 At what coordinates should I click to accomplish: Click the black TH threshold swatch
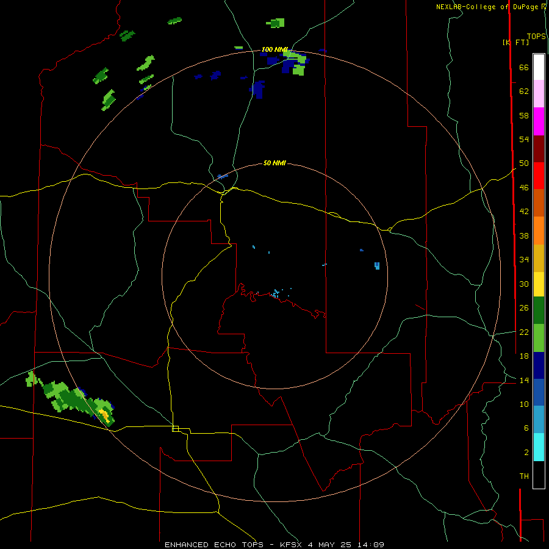(539, 475)
